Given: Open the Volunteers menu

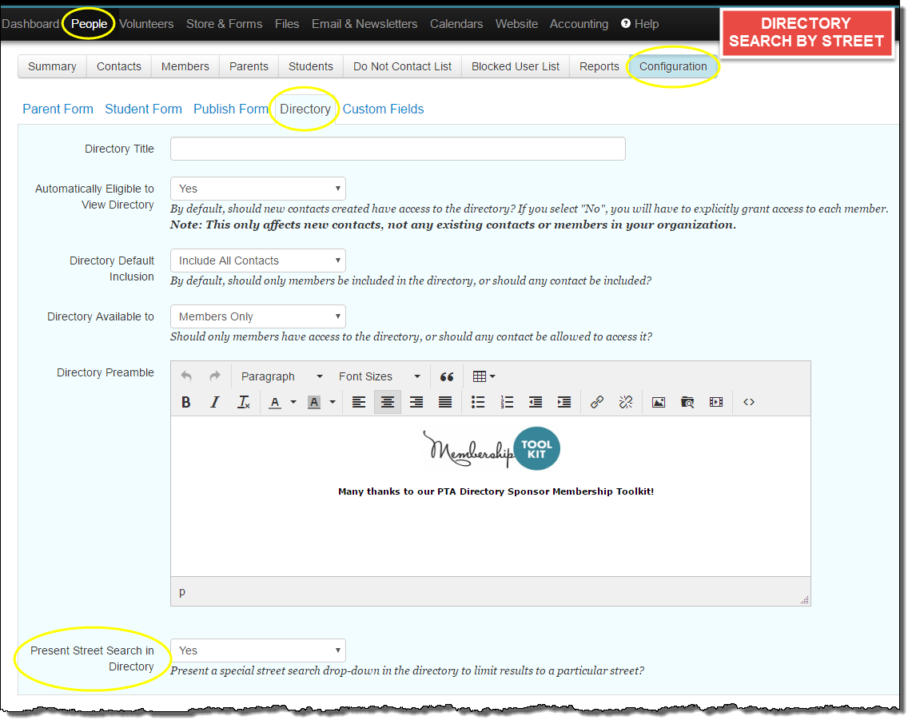Looking at the screenshot, I should [x=146, y=24].
